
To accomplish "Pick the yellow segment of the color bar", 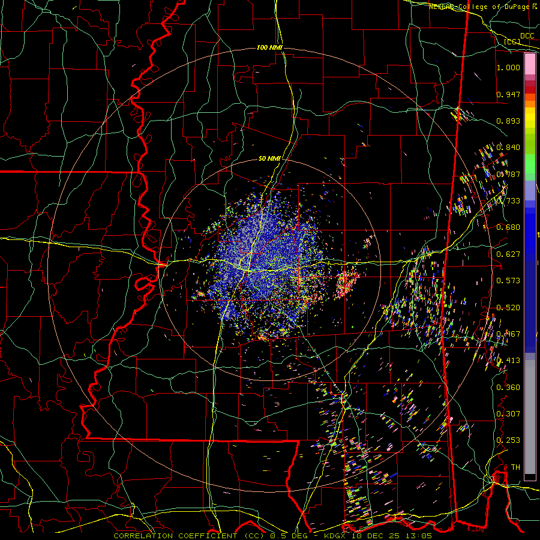I will click(530, 118).
